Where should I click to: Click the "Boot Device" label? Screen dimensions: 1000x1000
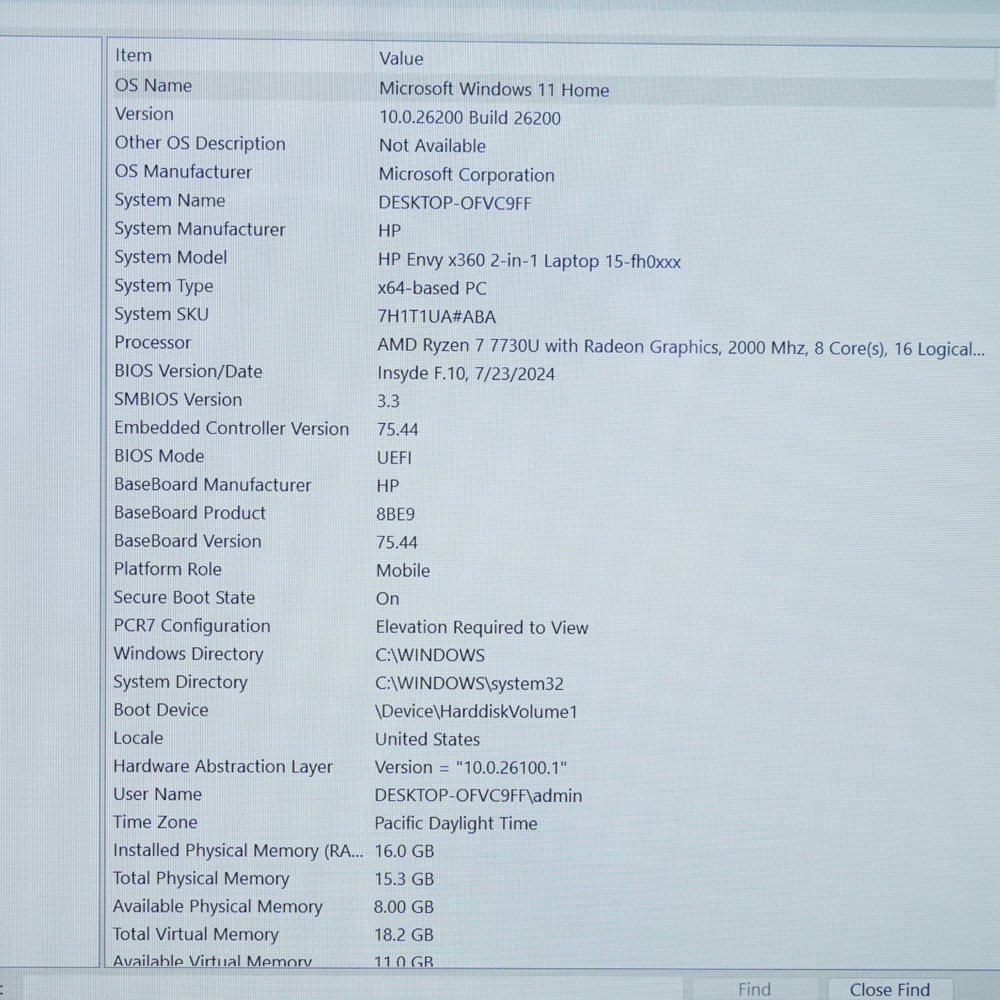tap(161, 710)
